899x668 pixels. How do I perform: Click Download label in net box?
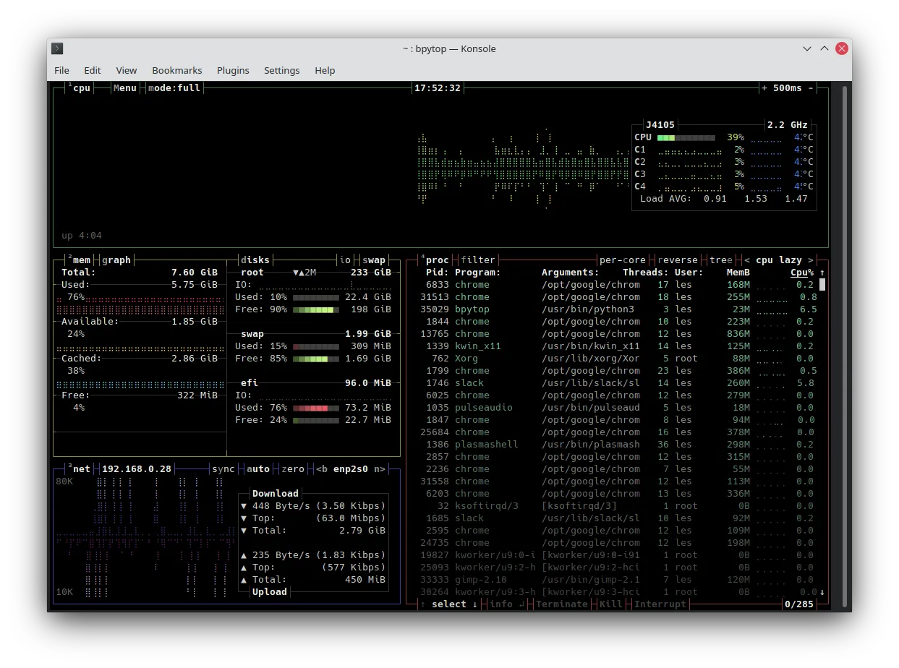coord(276,493)
